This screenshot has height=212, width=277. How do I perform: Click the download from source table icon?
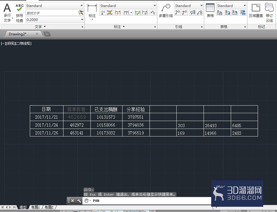[x=228, y=13]
